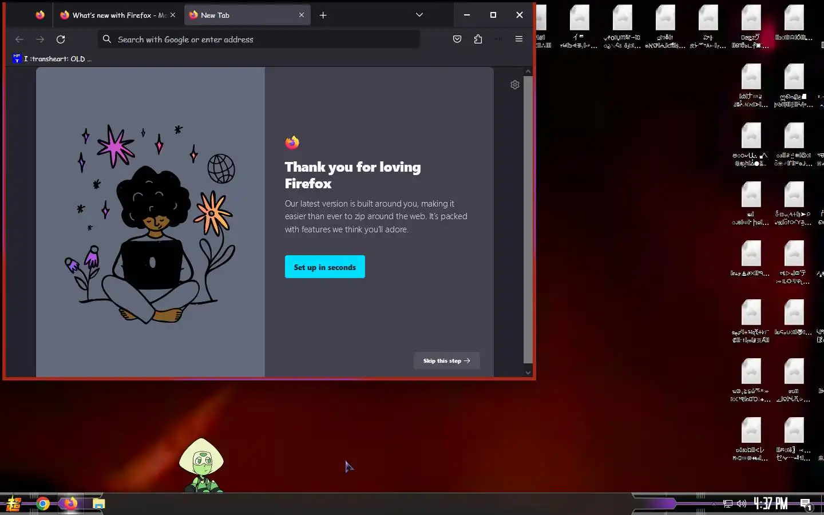The width and height of the screenshot is (824, 515).
Task: Open the Extensions puzzle icon
Action: (478, 39)
